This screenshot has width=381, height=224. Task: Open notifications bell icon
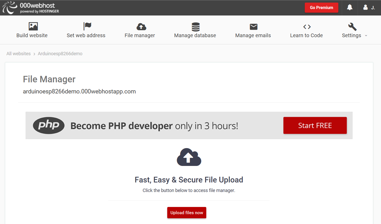click(x=349, y=7)
